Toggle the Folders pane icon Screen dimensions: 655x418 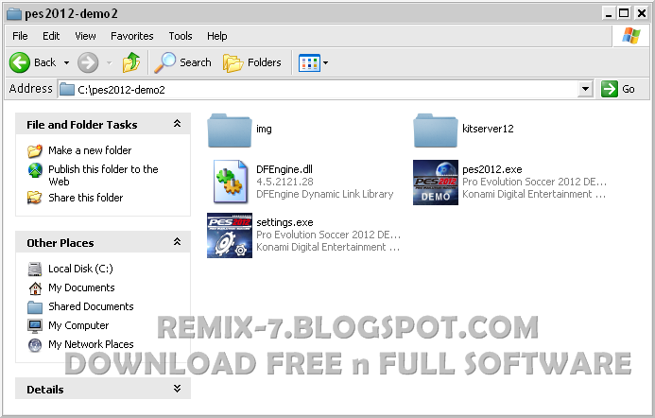pyautogui.click(x=233, y=62)
